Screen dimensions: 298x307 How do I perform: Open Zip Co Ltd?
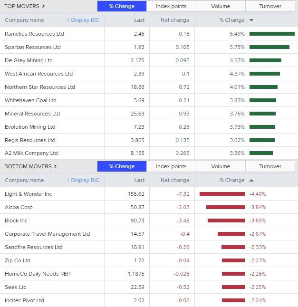18,260
